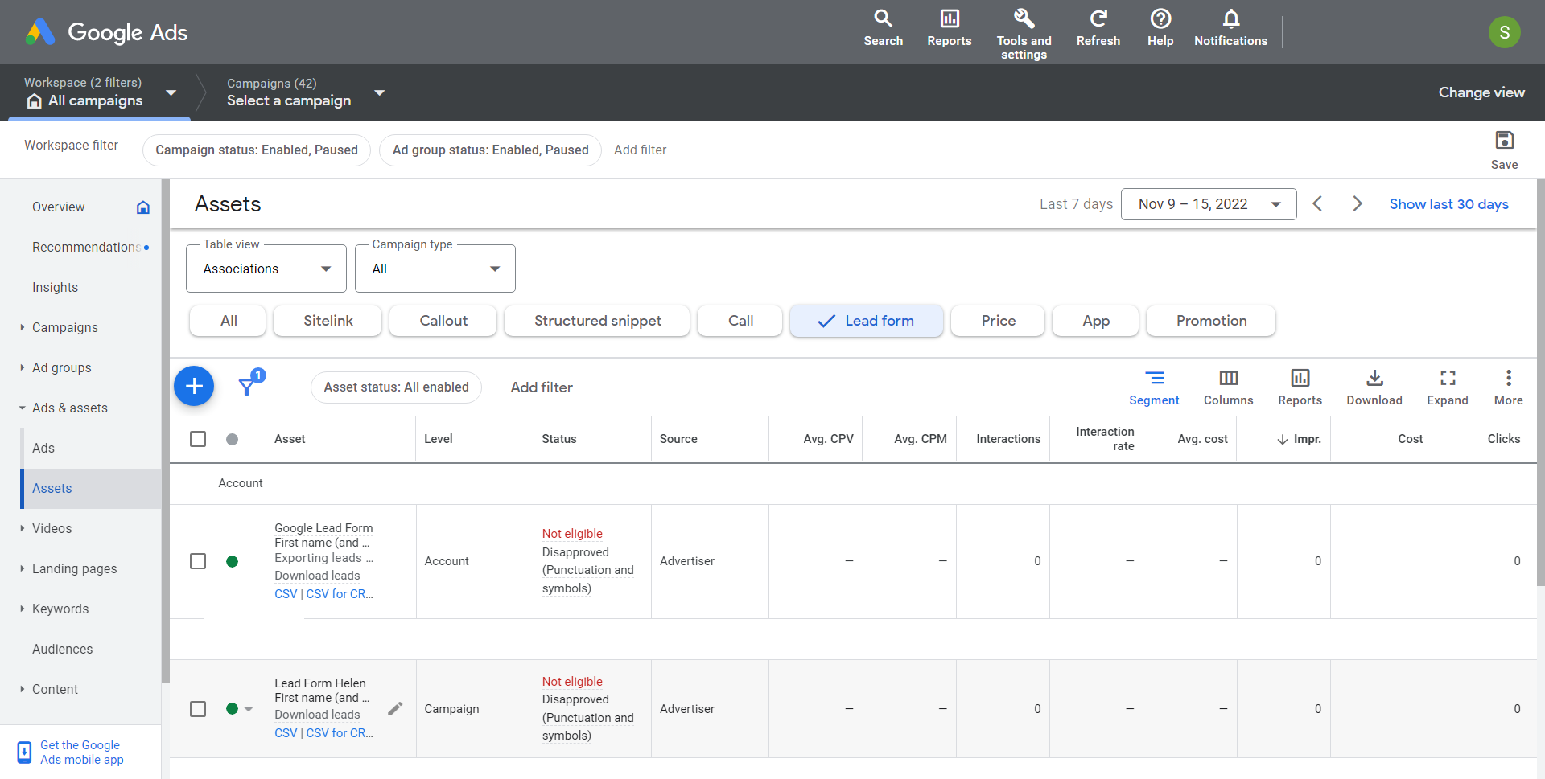
Task: Expand Keywords in the sidebar
Action: pyautogui.click(x=23, y=609)
